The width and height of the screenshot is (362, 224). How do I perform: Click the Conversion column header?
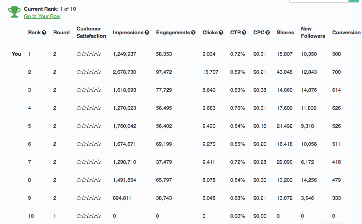click(346, 33)
